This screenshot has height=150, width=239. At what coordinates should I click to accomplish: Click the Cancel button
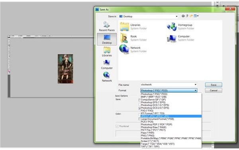214,90
